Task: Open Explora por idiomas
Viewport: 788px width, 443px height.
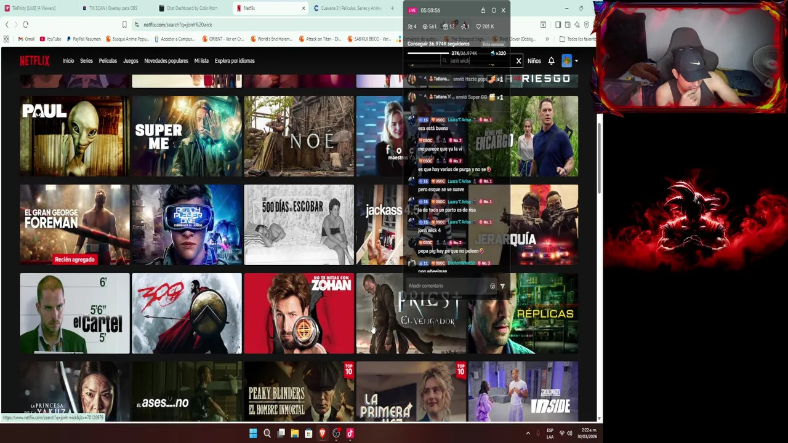Action: point(235,61)
